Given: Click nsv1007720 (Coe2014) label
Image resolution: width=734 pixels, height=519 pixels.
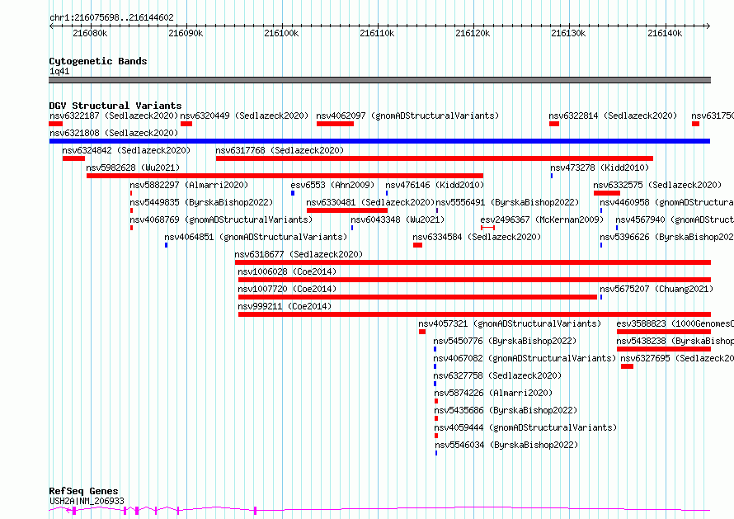Looking at the screenshot, I should click(287, 289).
